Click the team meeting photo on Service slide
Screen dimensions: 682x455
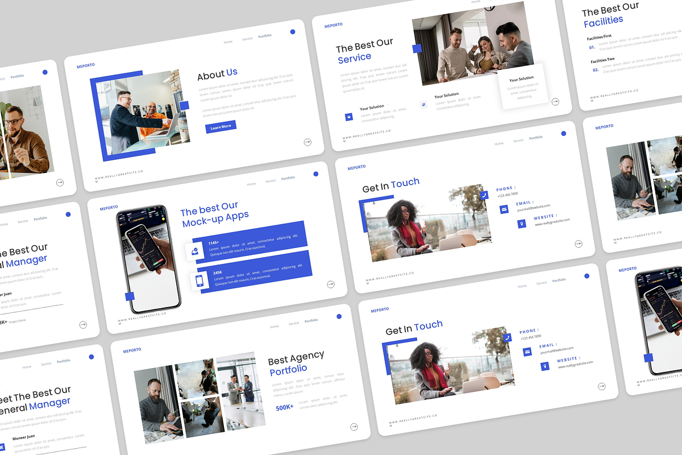pyautogui.click(x=473, y=43)
